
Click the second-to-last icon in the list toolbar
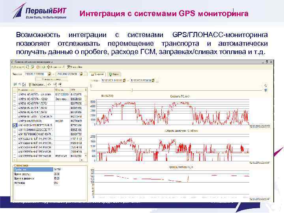(x=55, y=84)
